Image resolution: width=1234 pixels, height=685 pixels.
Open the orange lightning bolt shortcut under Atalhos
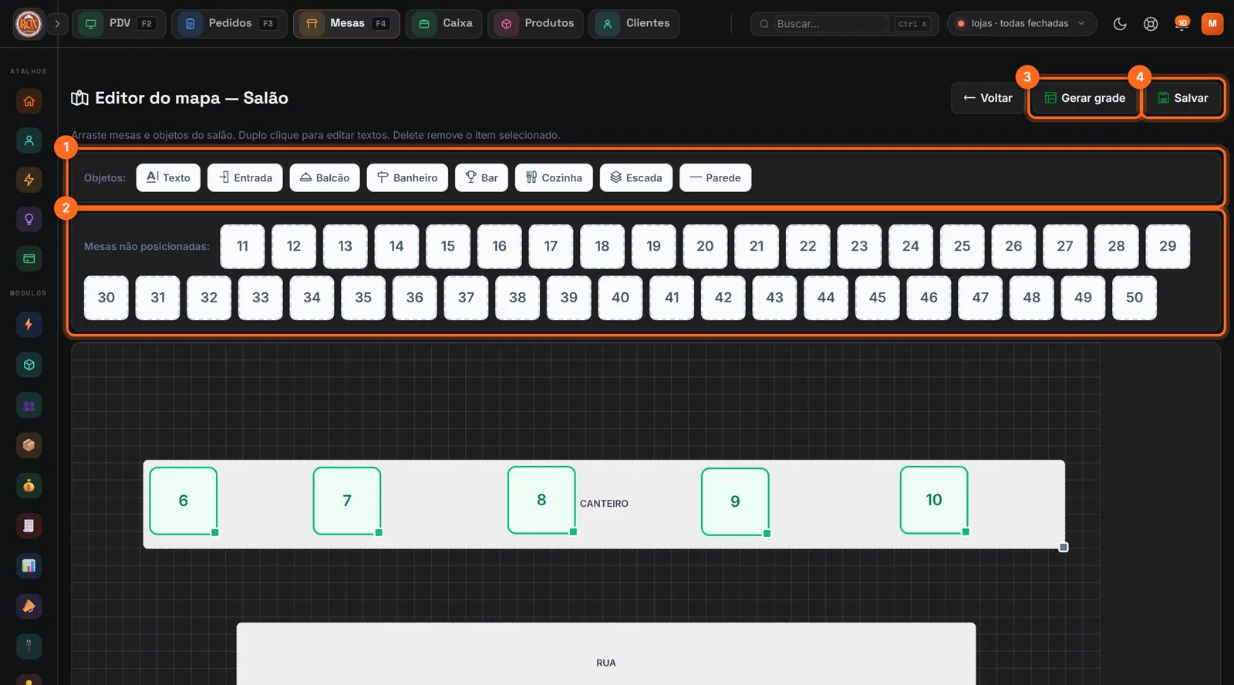pos(29,180)
